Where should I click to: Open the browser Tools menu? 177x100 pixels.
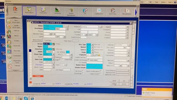click(170, 2)
